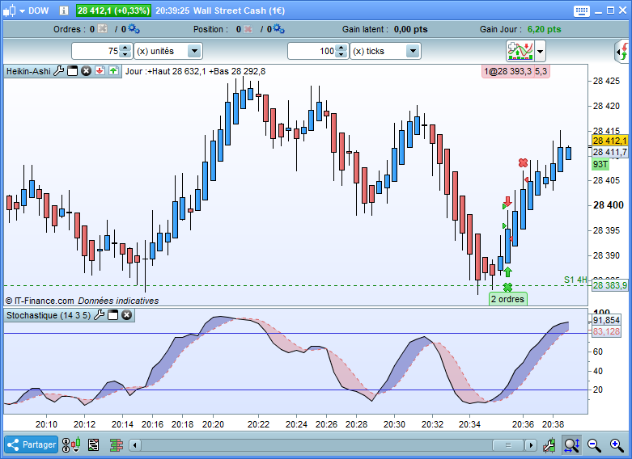This screenshot has width=632, height=459.
Task: Click the 28 412,1 current price label
Action: point(610,141)
